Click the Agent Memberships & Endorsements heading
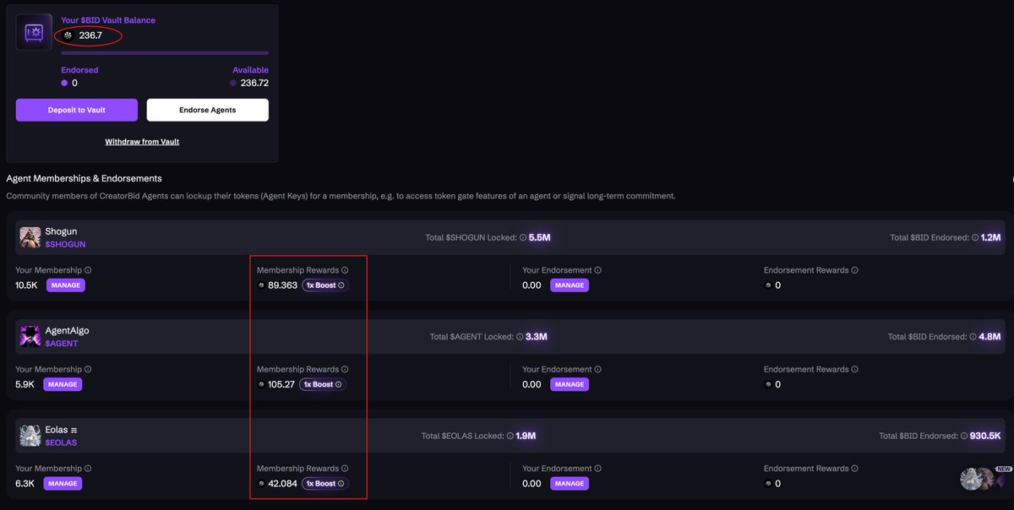This screenshot has width=1014, height=510. pos(84,178)
